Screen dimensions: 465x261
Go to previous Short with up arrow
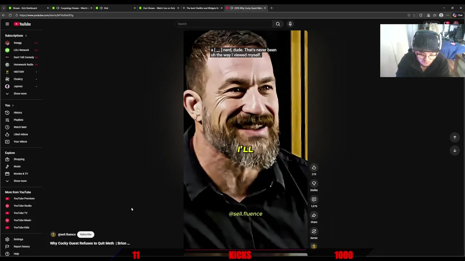pos(454,137)
